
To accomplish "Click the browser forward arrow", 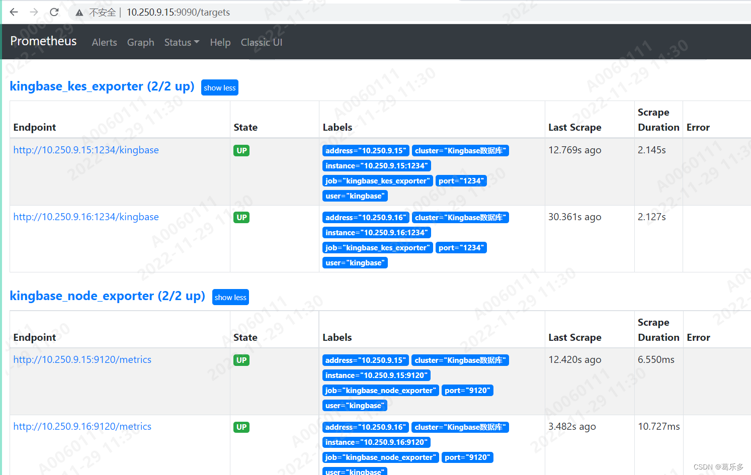I will (x=34, y=12).
